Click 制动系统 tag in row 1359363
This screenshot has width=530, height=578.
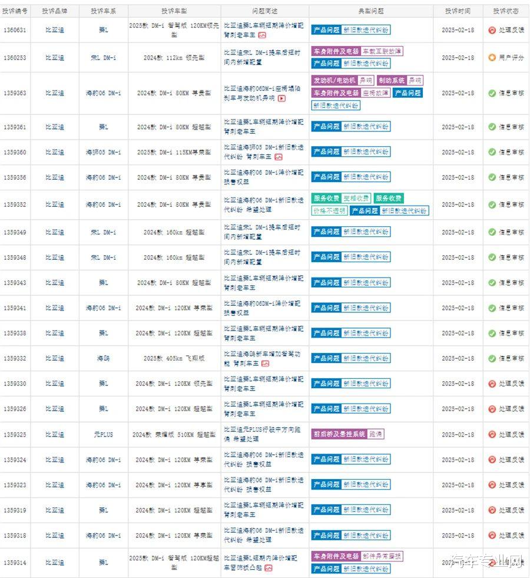pyautogui.click(x=392, y=80)
